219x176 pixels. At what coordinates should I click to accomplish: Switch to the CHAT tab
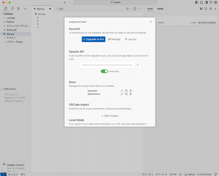pos(150,9)
